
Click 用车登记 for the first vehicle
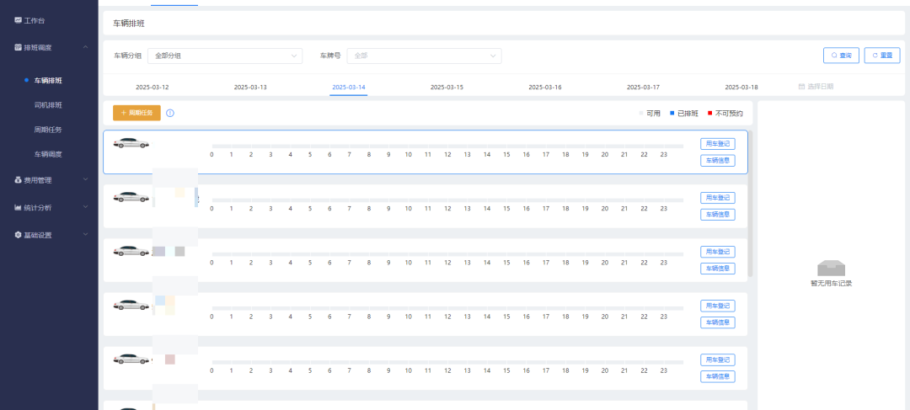pos(717,143)
